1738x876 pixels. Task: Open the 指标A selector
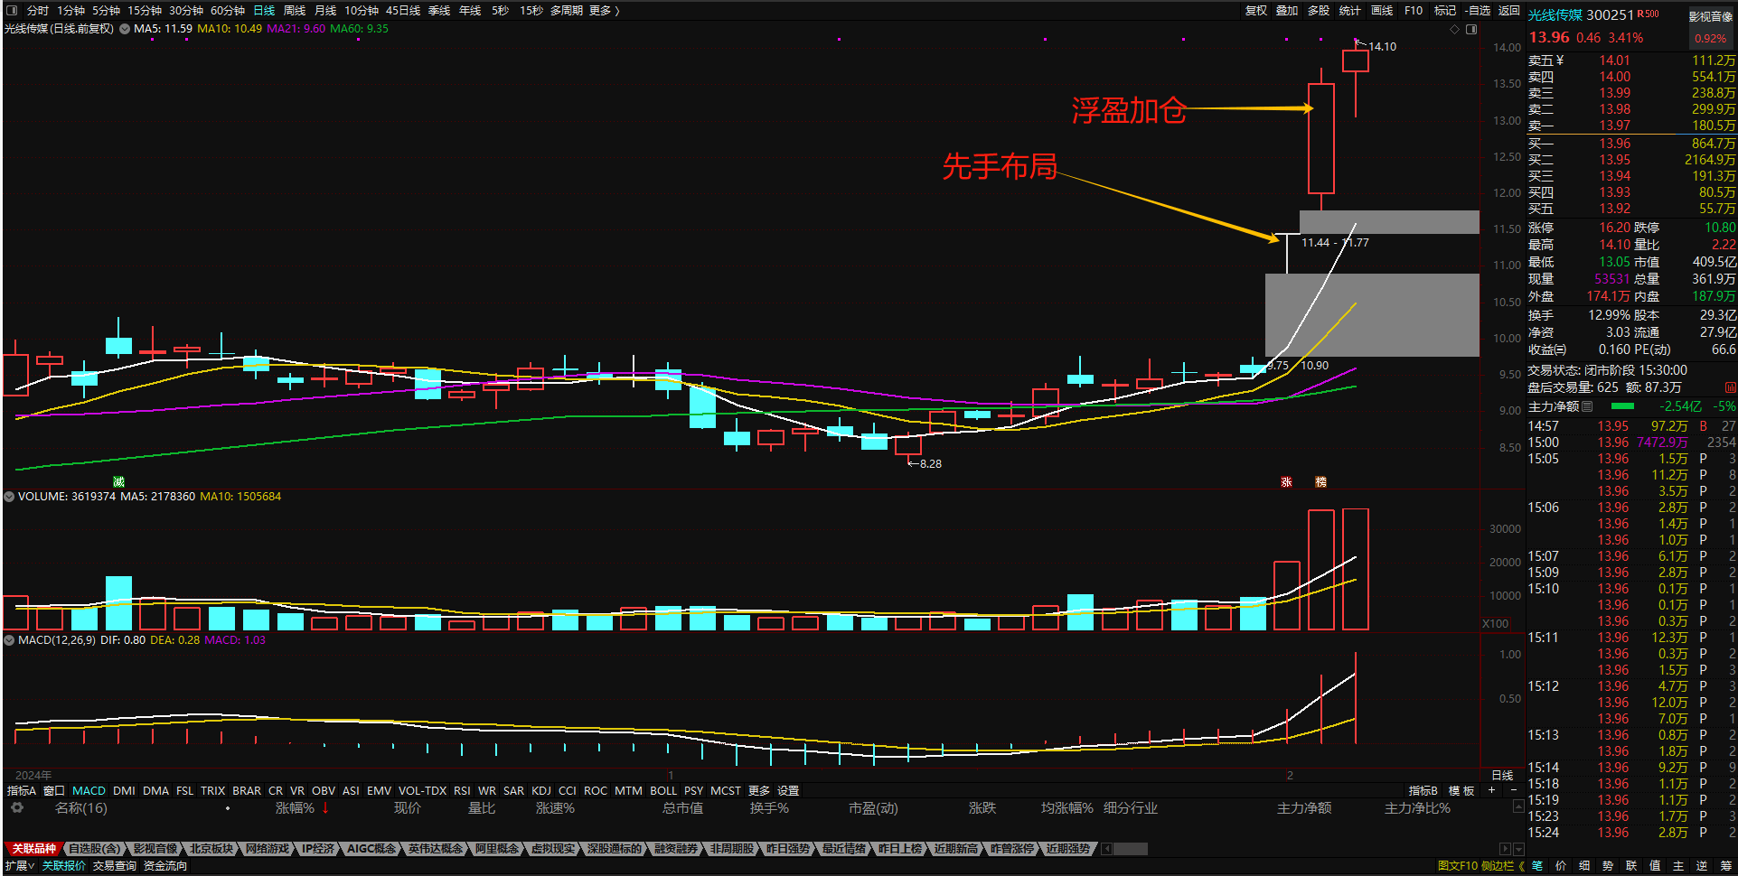22,790
